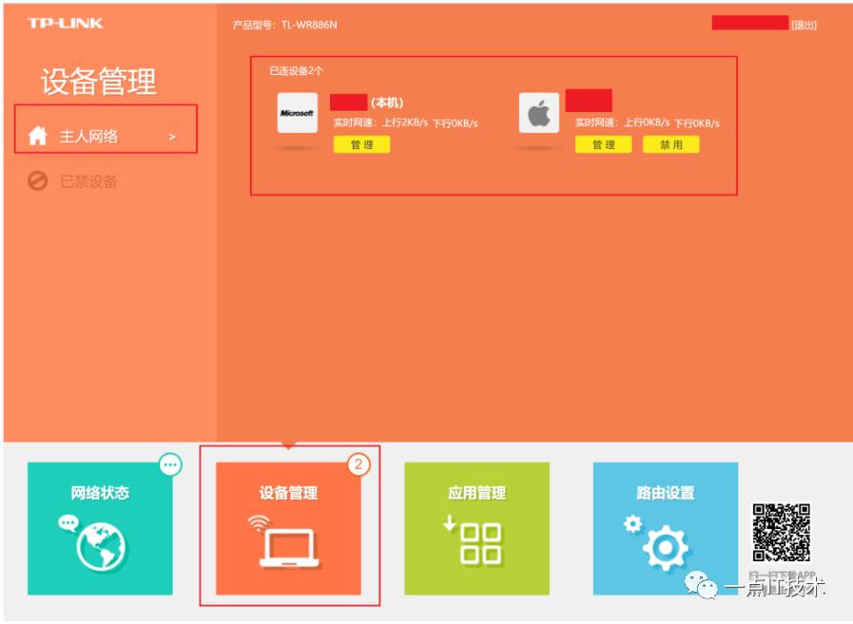Disable the Apple device with 禁用
Screen dimensions: 853x624
[x=670, y=144]
